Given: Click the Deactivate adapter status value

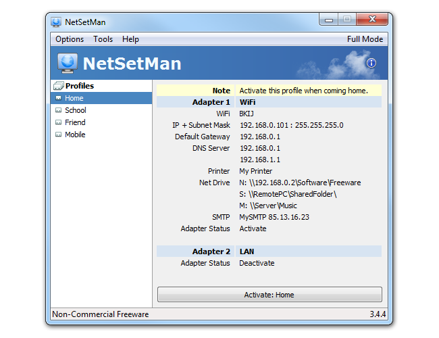Looking at the screenshot, I should click(257, 263).
